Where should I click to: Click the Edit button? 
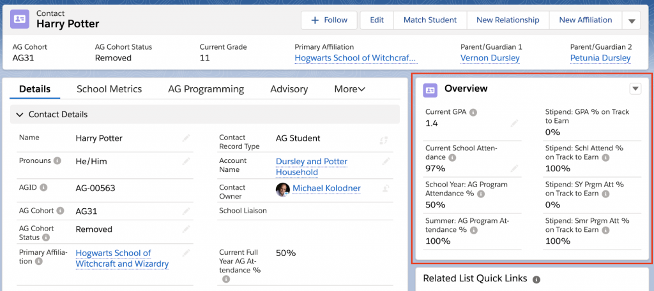tap(377, 20)
